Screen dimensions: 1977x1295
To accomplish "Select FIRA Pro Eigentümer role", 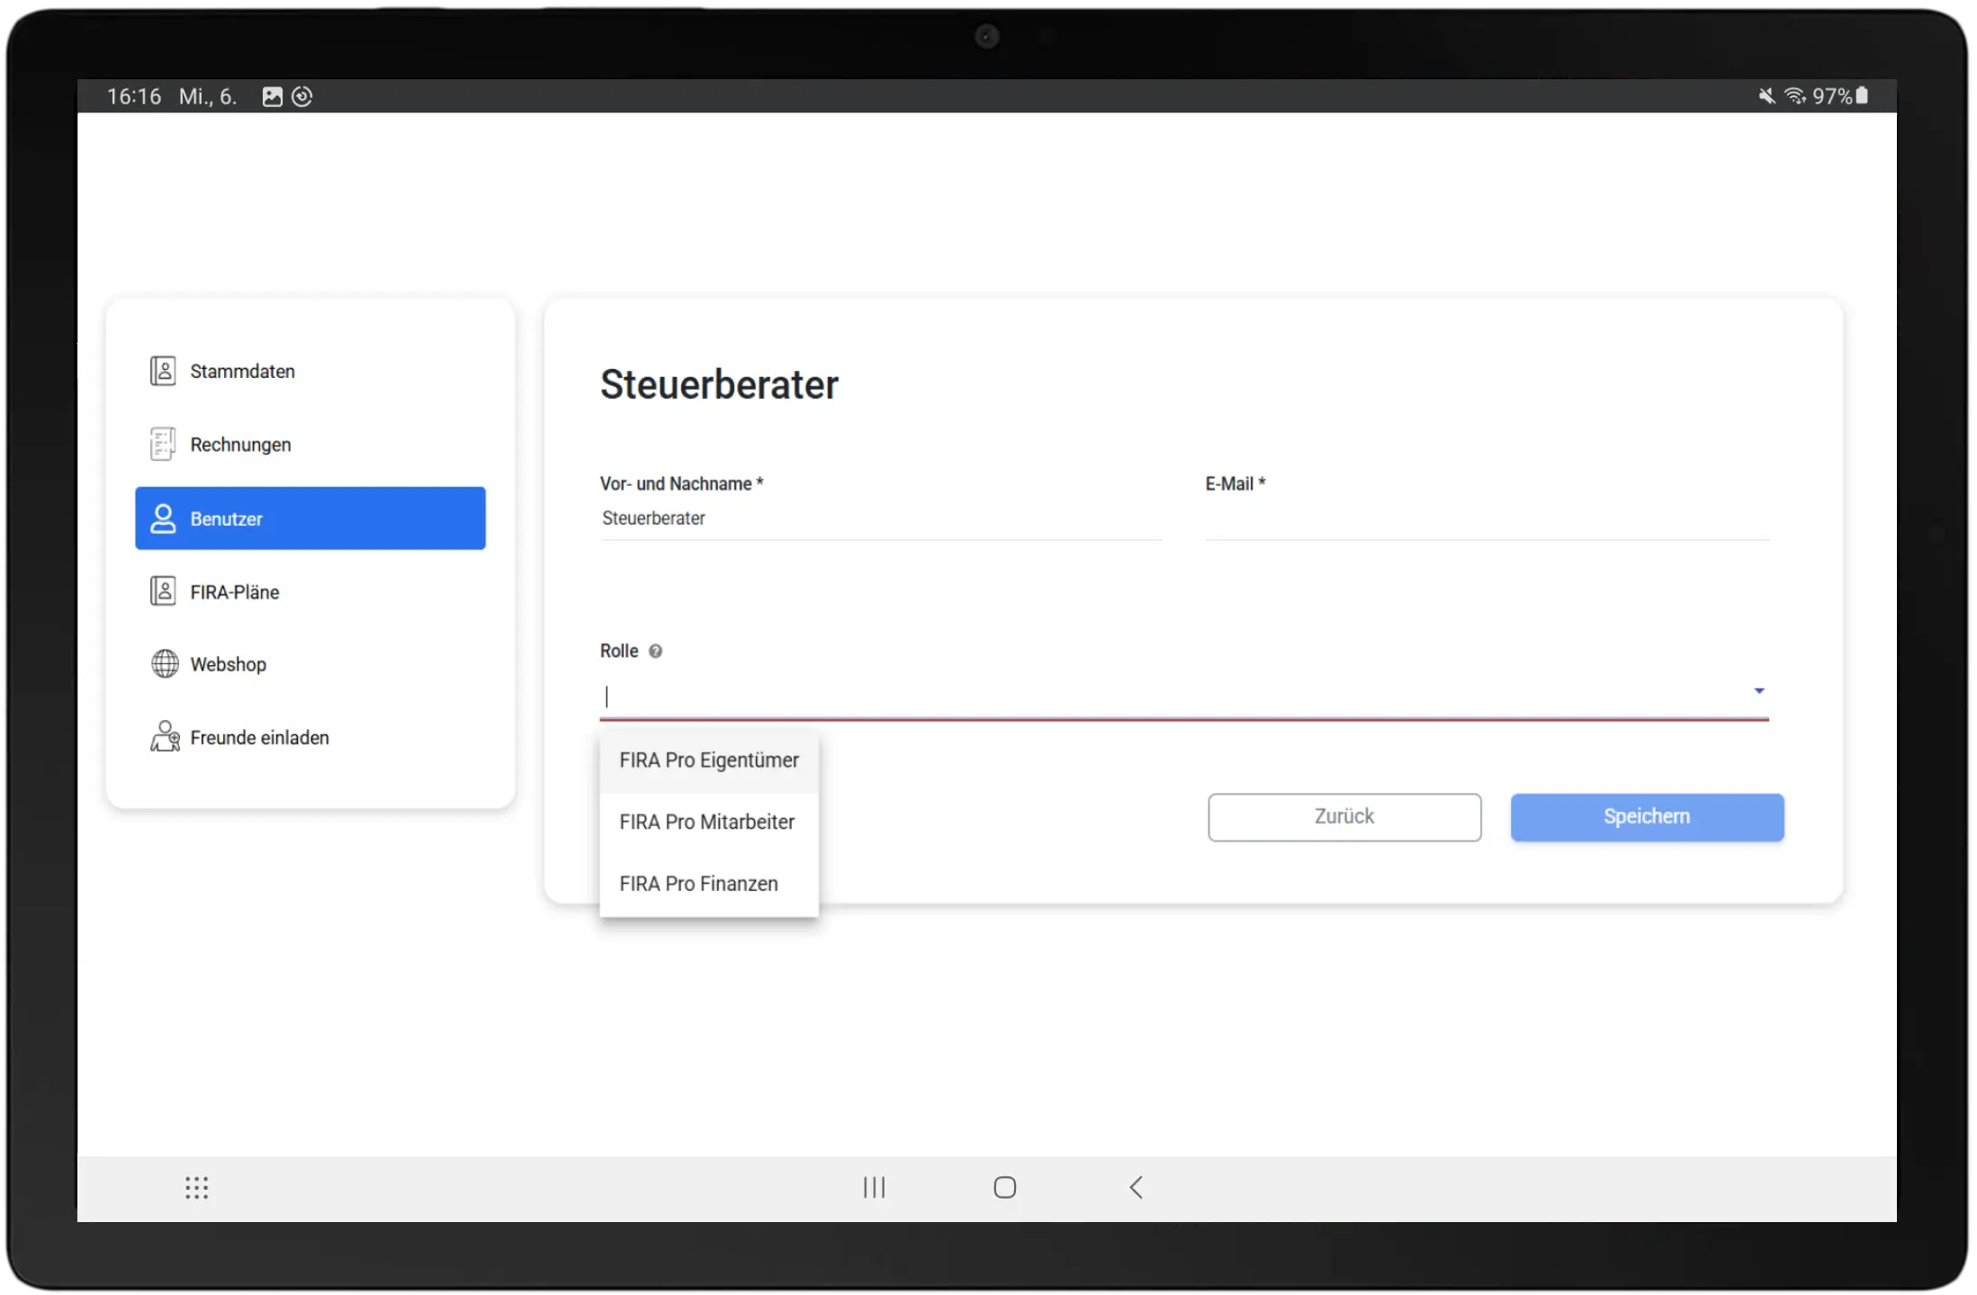I will (709, 761).
